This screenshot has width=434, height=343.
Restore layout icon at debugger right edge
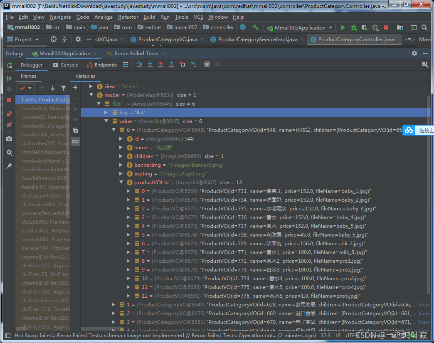tap(425, 64)
